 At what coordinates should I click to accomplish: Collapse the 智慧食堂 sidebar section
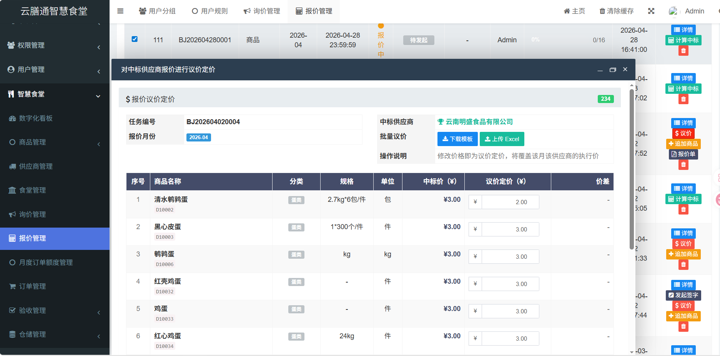[x=55, y=94]
